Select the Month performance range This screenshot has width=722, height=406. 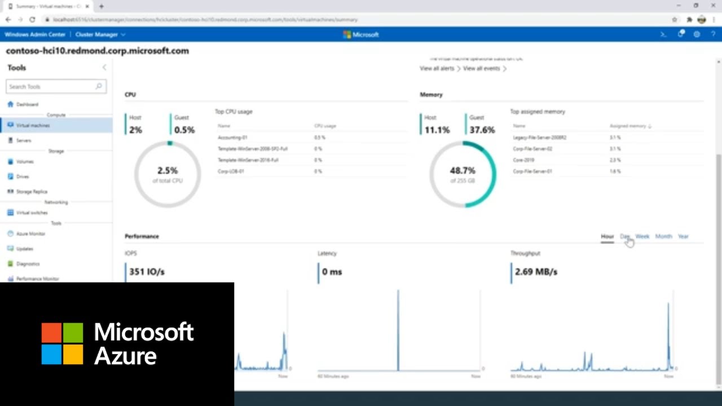[x=663, y=236]
